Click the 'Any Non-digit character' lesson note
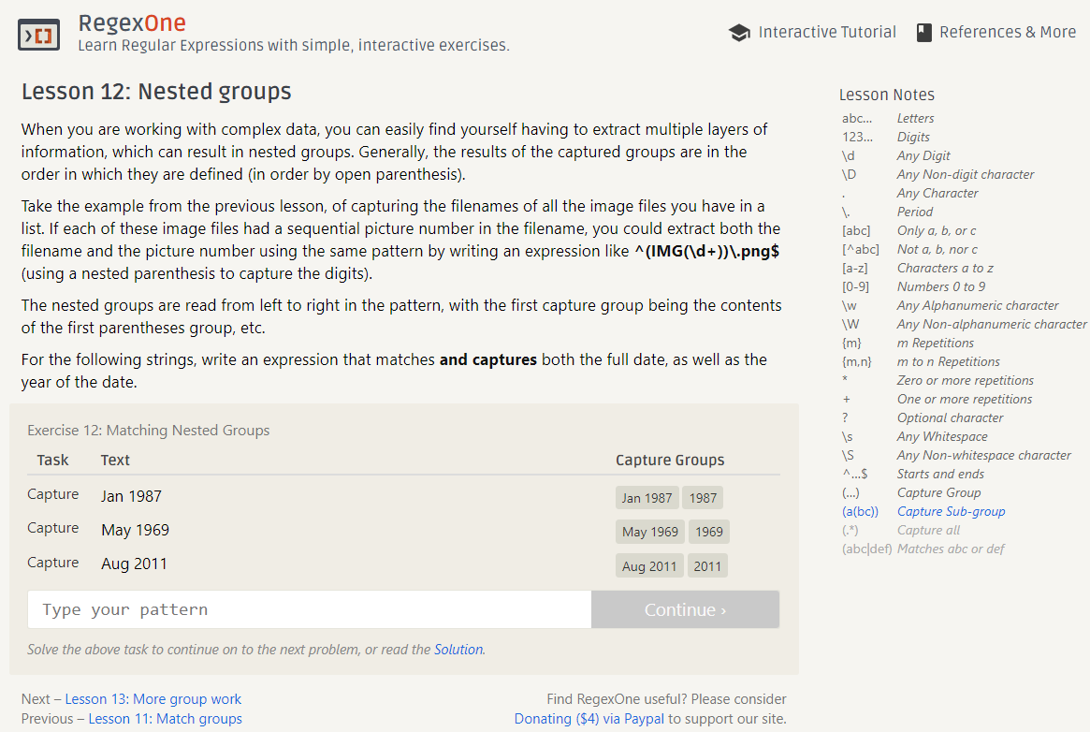 pyautogui.click(x=966, y=174)
